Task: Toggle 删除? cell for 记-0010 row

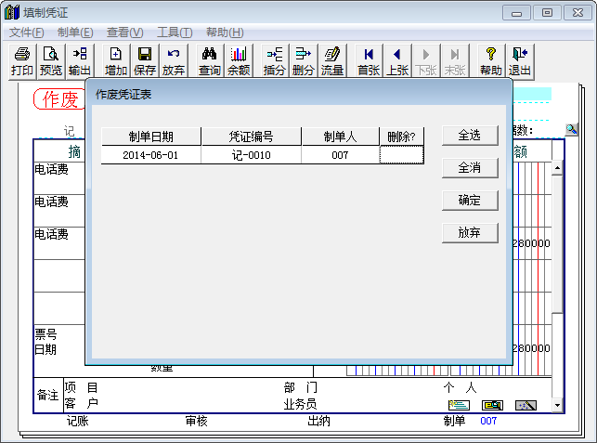Action: click(401, 155)
